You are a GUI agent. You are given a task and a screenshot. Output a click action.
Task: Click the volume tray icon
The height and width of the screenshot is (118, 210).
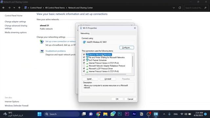tap(186, 114)
